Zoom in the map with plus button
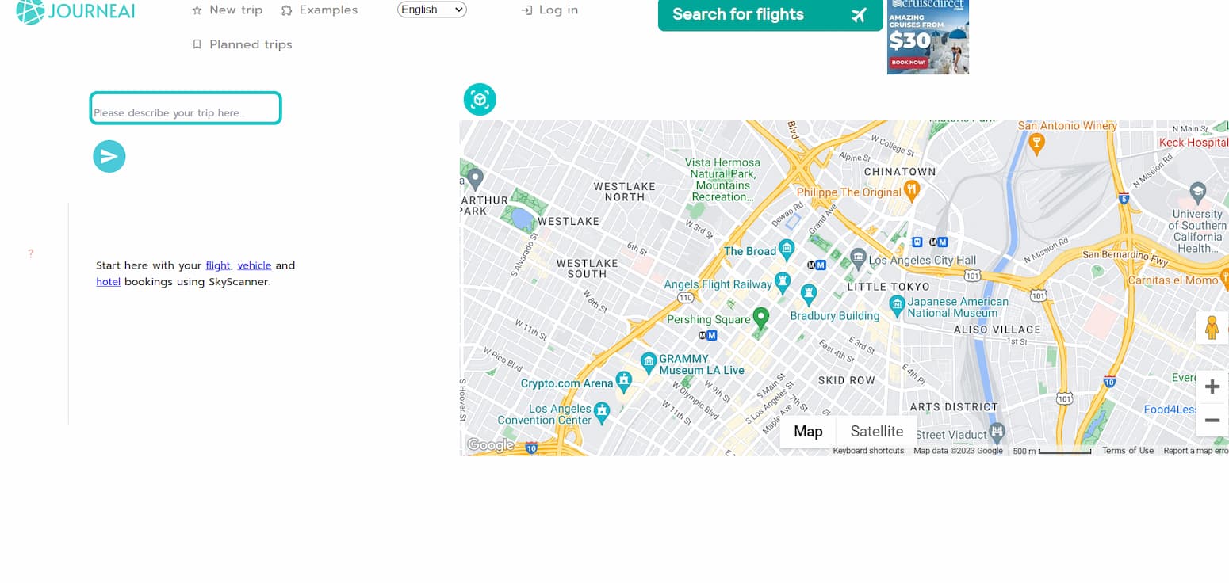1229x583 pixels. point(1212,387)
